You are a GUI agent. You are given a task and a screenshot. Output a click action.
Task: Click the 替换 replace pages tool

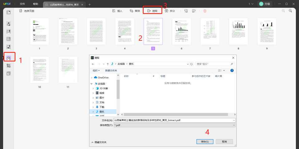click(135, 11)
